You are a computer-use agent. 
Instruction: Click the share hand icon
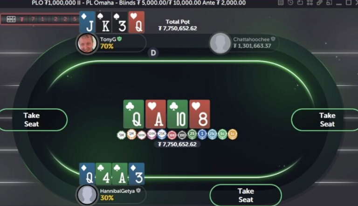[300, 3]
